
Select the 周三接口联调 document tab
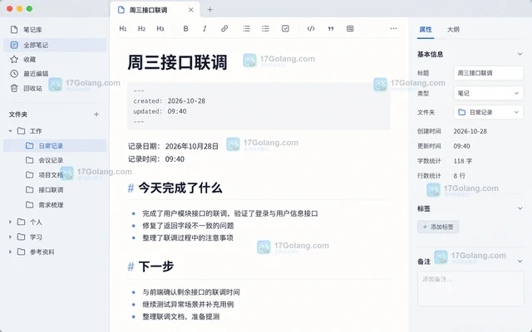[155, 10]
